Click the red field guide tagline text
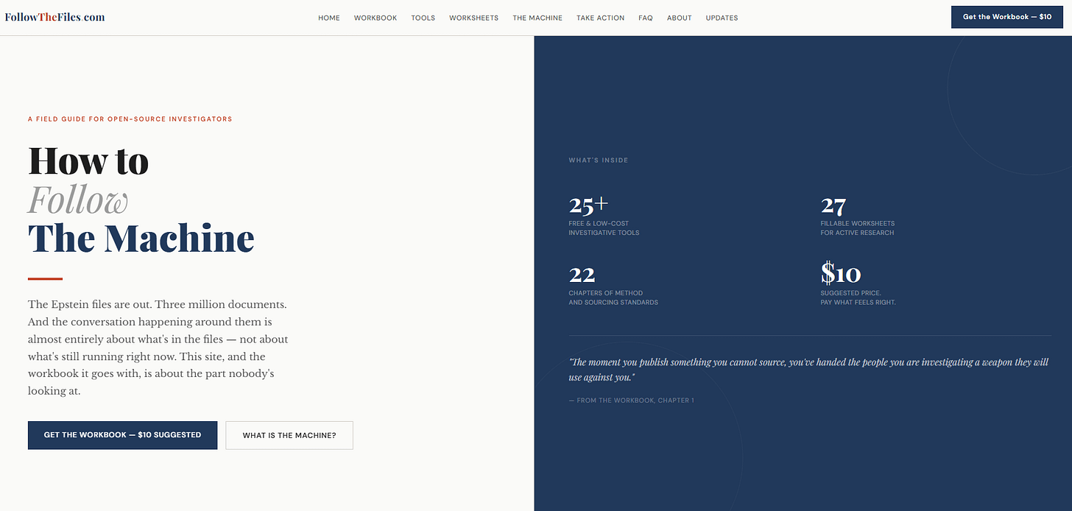The image size is (1072, 511). 130,119
